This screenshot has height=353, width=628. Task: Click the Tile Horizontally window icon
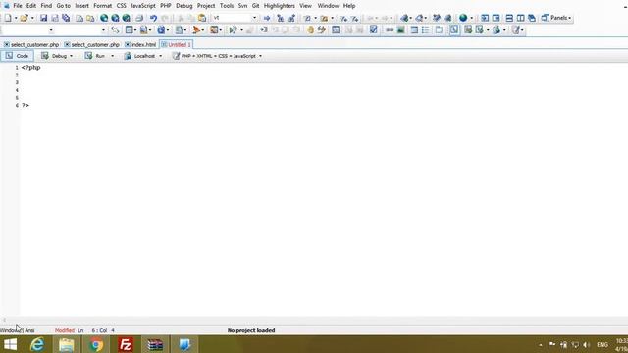509,18
